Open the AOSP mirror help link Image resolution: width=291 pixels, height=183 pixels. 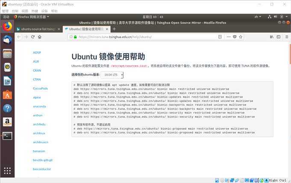[x=37, y=52]
